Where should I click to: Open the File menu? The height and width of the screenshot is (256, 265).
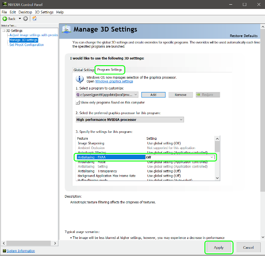[4, 12]
